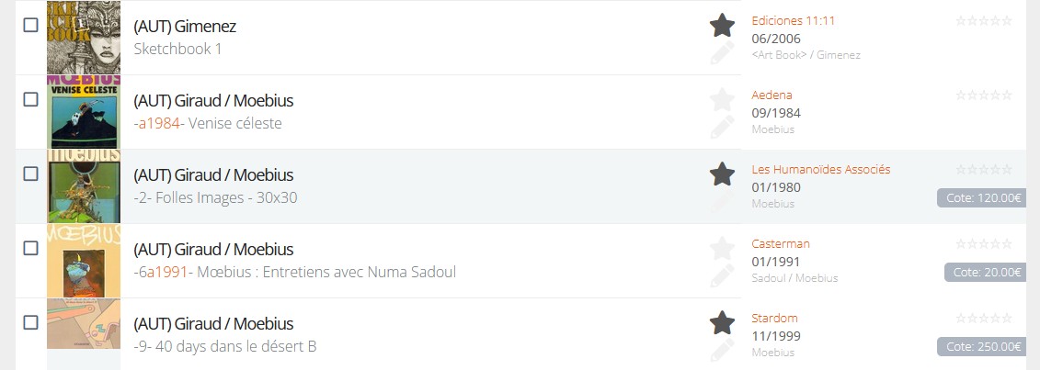Check the 40 days dans le désert B checkbox
This screenshot has width=1040, height=370.
[30, 322]
